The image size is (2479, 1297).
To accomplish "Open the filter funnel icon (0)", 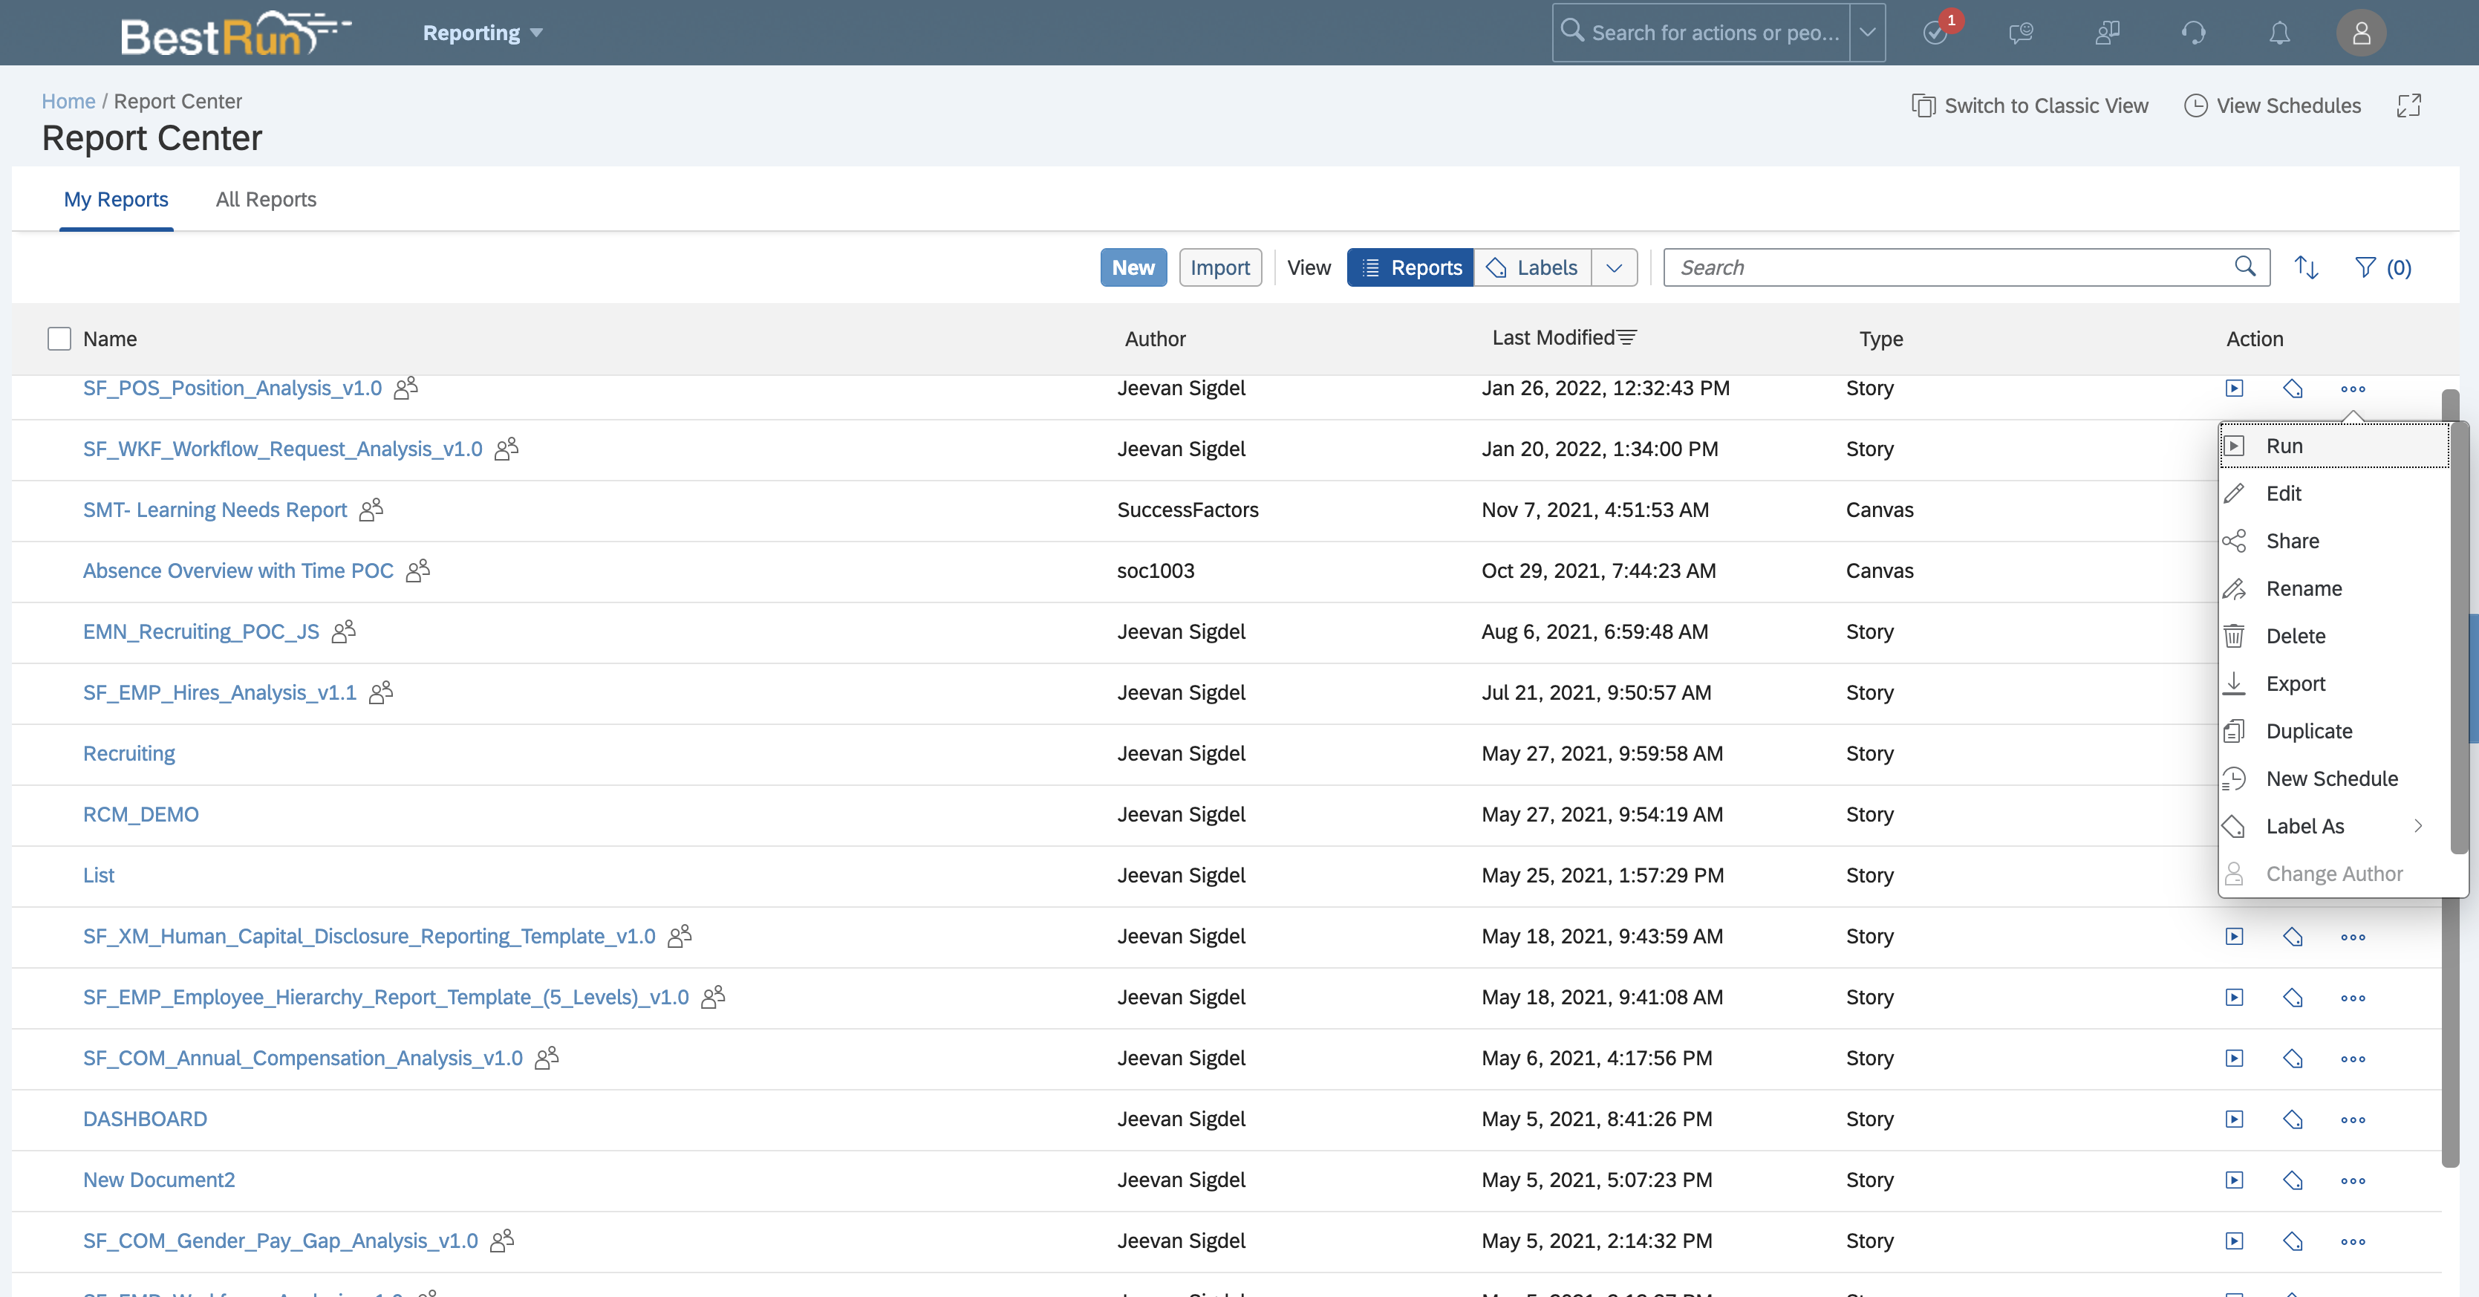I will pos(2382,267).
